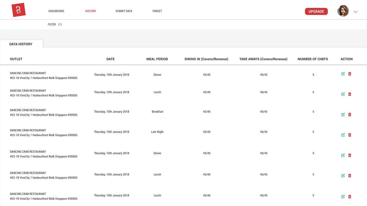This screenshot has height=206, width=367.
Task: Click the date in the Late Night row
Action: pos(112,132)
